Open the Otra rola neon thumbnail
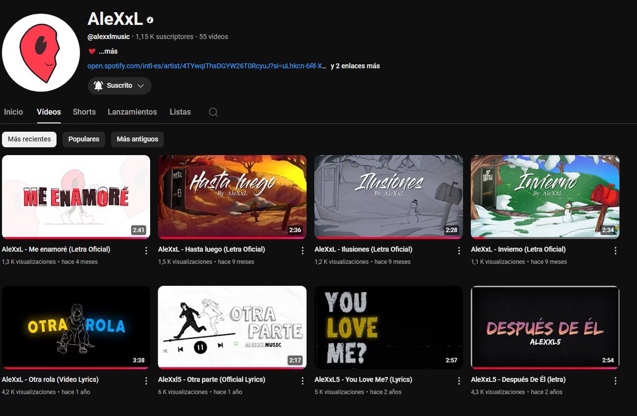This screenshot has width=637, height=416. (76, 327)
